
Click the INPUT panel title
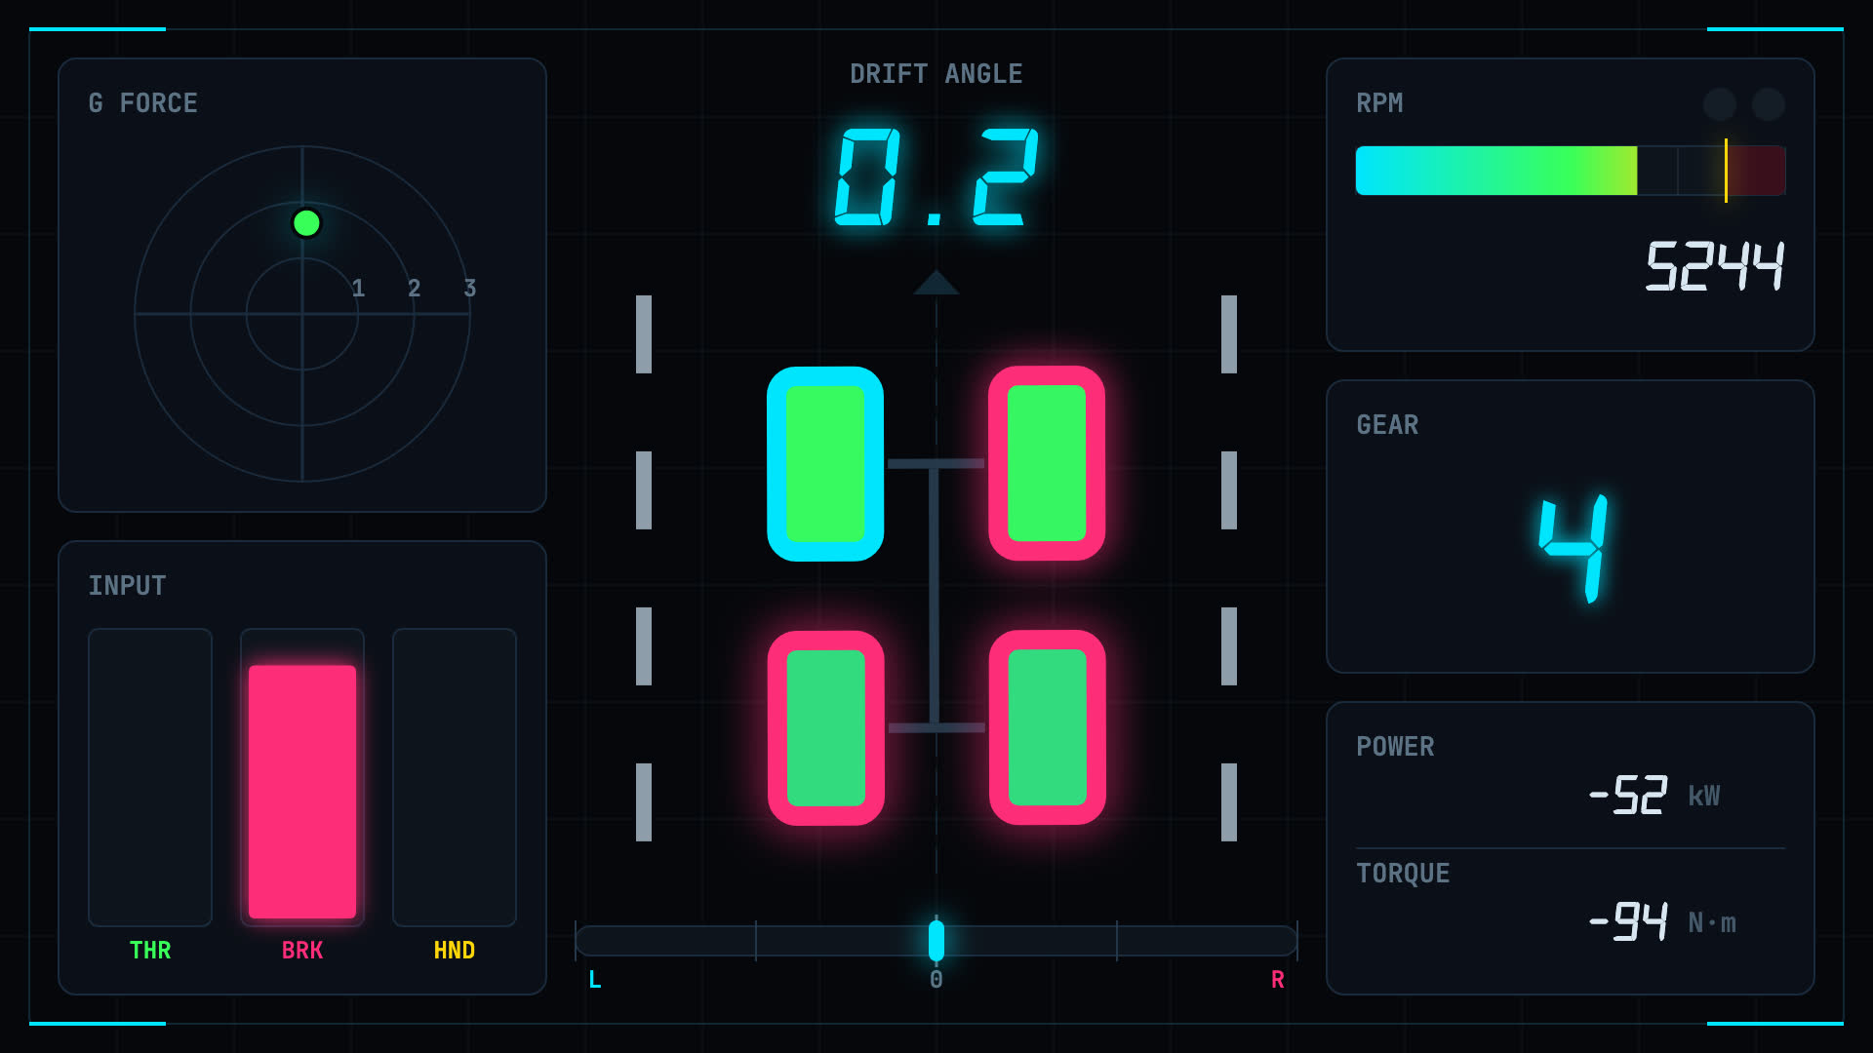[128, 586]
